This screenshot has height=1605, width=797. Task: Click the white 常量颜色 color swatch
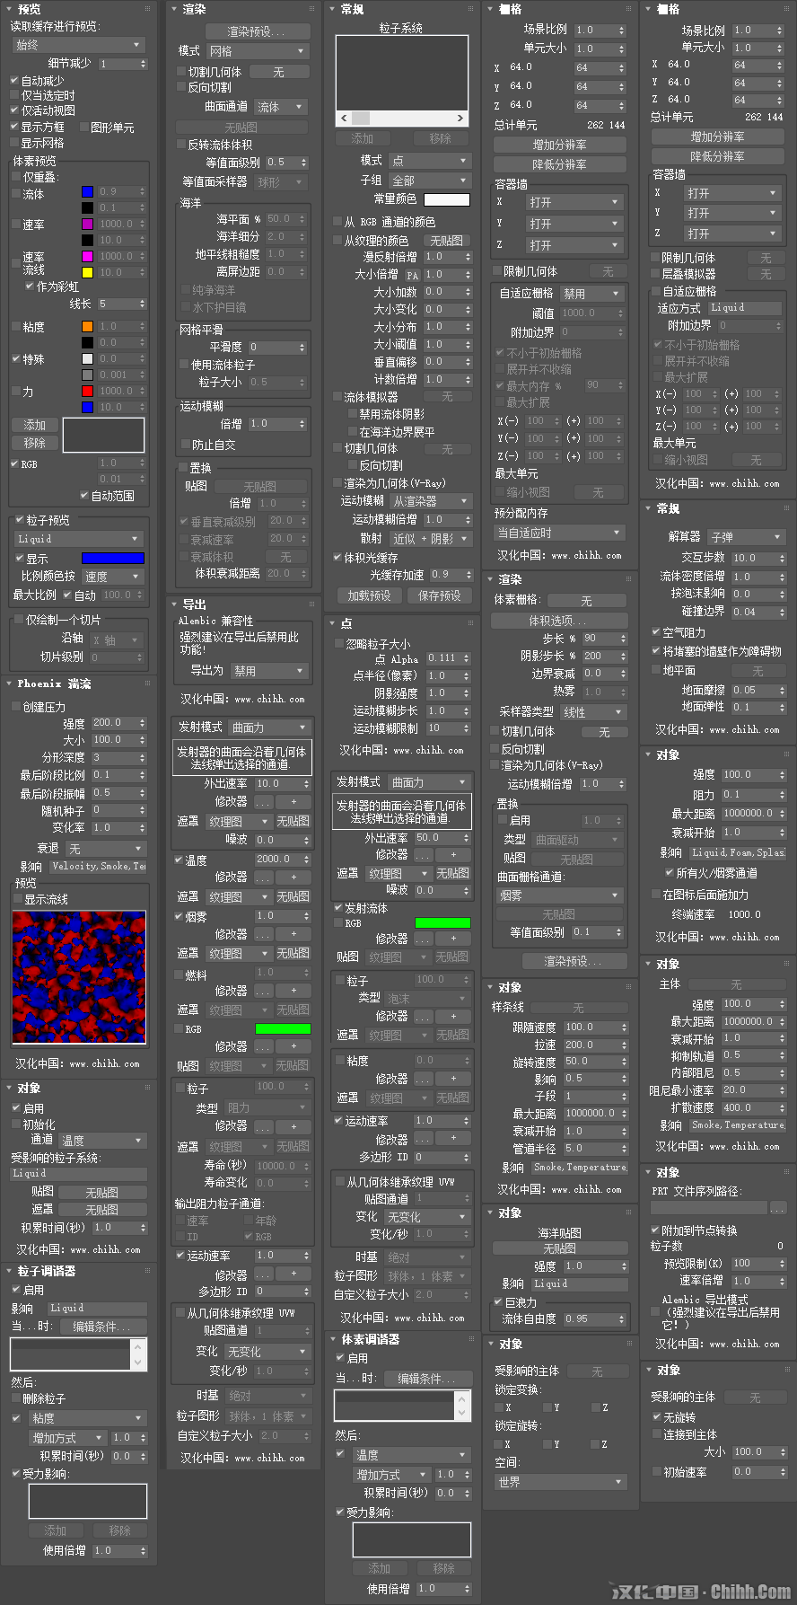(x=446, y=199)
